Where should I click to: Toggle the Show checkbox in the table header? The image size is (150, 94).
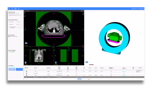coord(25,68)
